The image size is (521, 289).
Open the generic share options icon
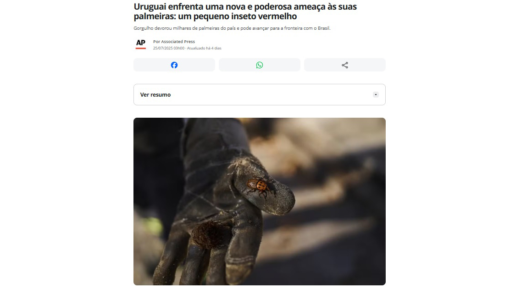(345, 65)
